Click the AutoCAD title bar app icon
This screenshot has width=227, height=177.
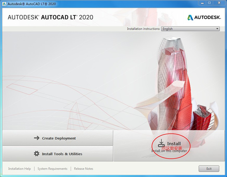click(x=4, y=4)
